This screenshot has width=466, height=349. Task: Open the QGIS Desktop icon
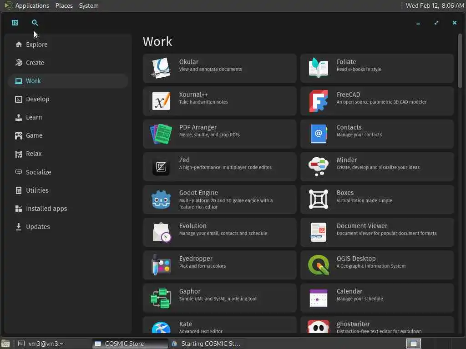pyautogui.click(x=318, y=265)
